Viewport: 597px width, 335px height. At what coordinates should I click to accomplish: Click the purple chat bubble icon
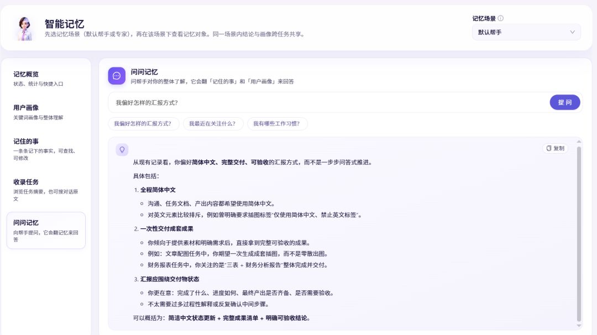pyautogui.click(x=117, y=76)
